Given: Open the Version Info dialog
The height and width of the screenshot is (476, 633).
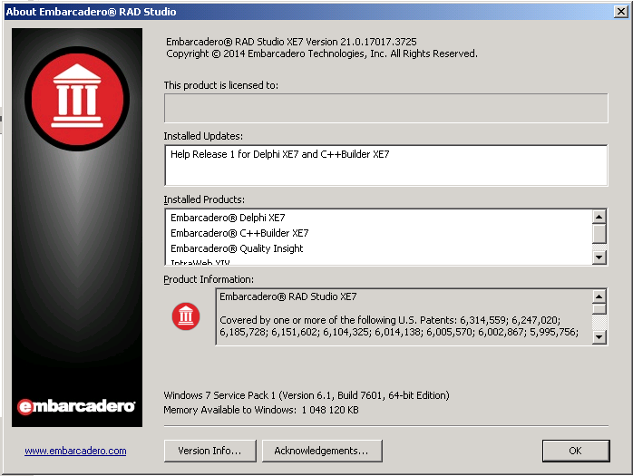Looking at the screenshot, I should [x=209, y=451].
